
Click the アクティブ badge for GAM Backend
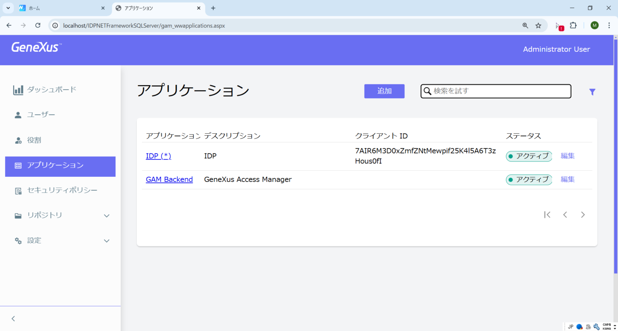(529, 180)
